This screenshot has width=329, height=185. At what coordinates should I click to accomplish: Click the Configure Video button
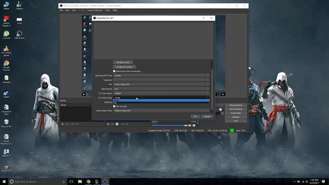pos(123,62)
